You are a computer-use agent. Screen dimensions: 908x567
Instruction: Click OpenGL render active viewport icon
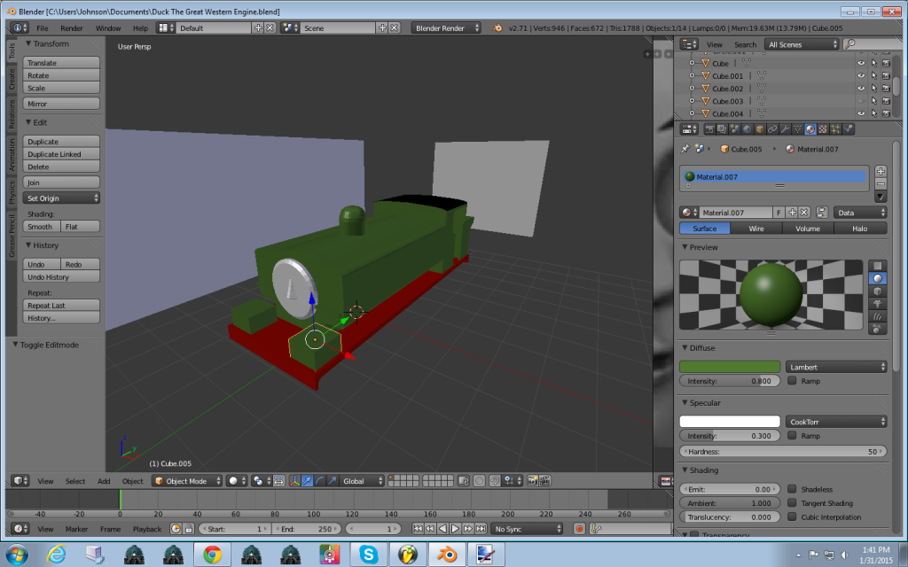pyautogui.click(x=532, y=481)
